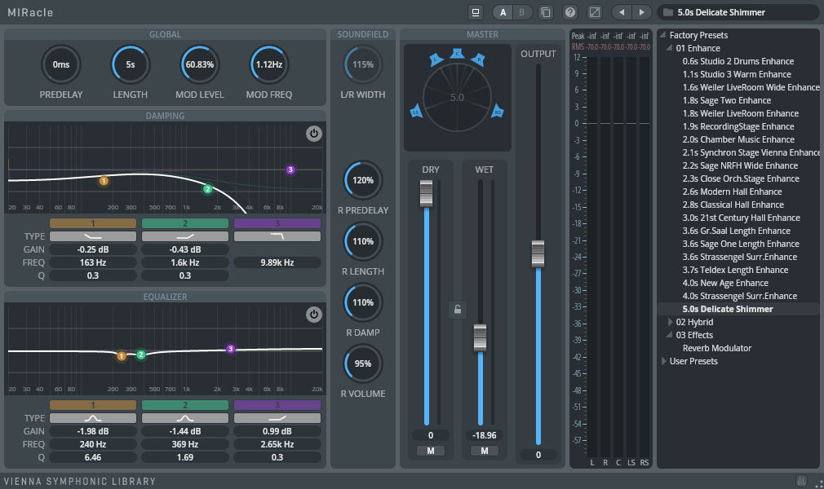Screen dimensions: 824x489
Task: Select equalizer band 1 orange node
Action: pos(122,356)
